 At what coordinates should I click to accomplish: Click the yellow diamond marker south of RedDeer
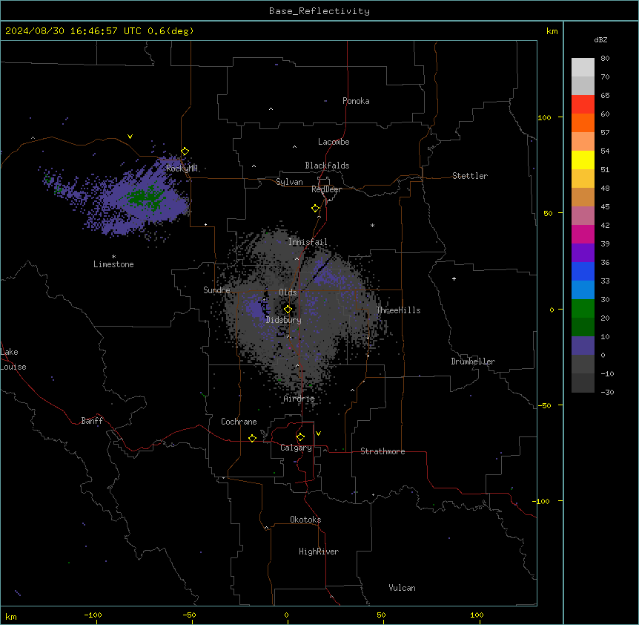coord(316,209)
